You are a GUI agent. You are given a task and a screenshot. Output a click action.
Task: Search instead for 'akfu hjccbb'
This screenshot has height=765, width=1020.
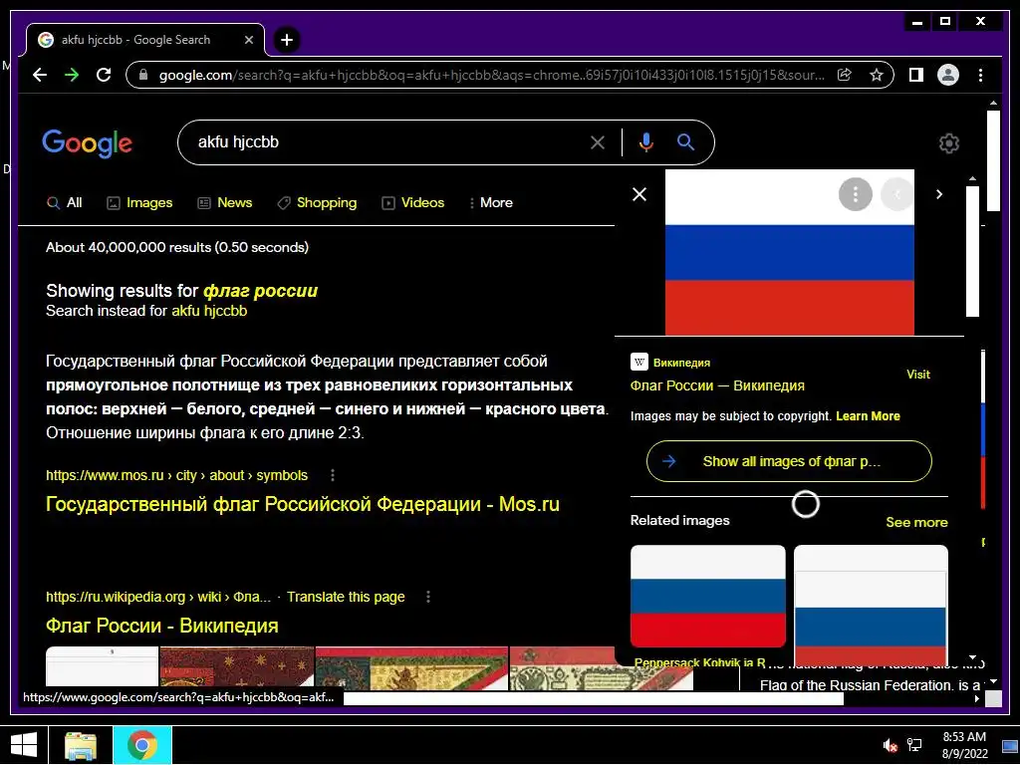209,311
